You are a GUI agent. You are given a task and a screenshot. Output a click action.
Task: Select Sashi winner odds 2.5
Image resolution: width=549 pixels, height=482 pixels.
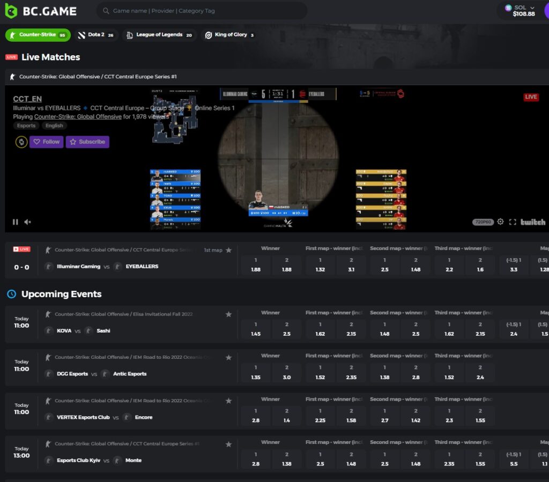pyautogui.click(x=287, y=329)
